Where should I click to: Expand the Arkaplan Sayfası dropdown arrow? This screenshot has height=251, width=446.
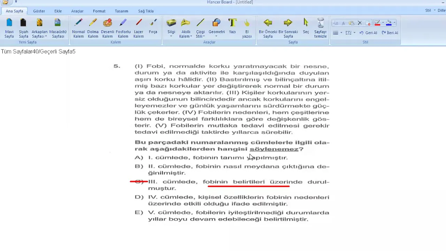[x=46, y=36]
